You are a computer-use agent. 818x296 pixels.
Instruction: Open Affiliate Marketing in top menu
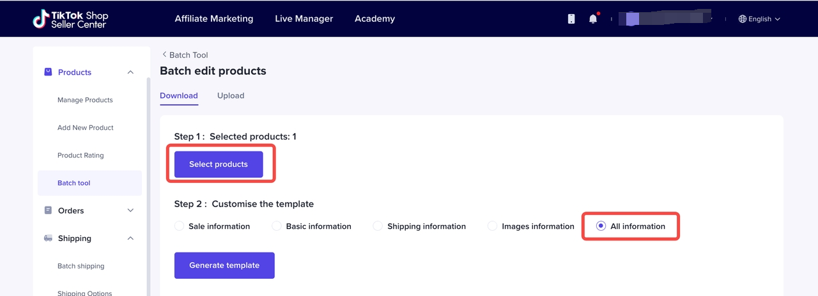click(214, 19)
